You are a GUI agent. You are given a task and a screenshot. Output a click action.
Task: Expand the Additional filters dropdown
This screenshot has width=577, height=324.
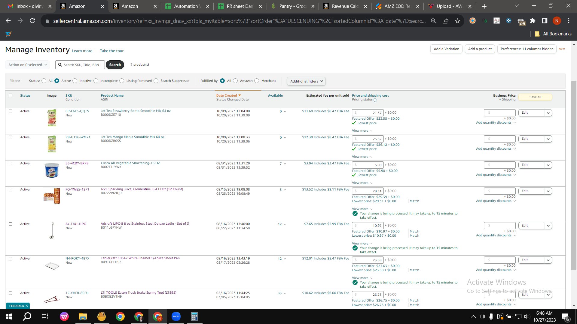[x=306, y=81]
